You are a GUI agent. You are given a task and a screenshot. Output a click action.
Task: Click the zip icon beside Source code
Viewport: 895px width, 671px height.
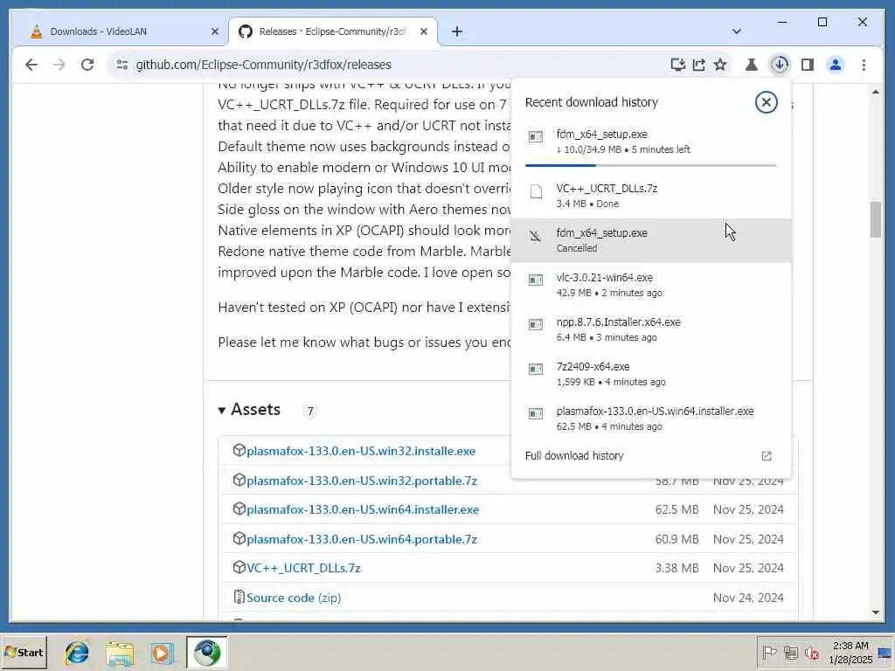tap(239, 597)
